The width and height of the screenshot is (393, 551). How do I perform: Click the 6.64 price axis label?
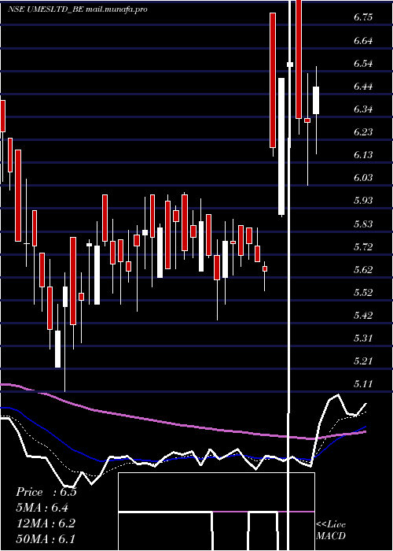coord(363,41)
